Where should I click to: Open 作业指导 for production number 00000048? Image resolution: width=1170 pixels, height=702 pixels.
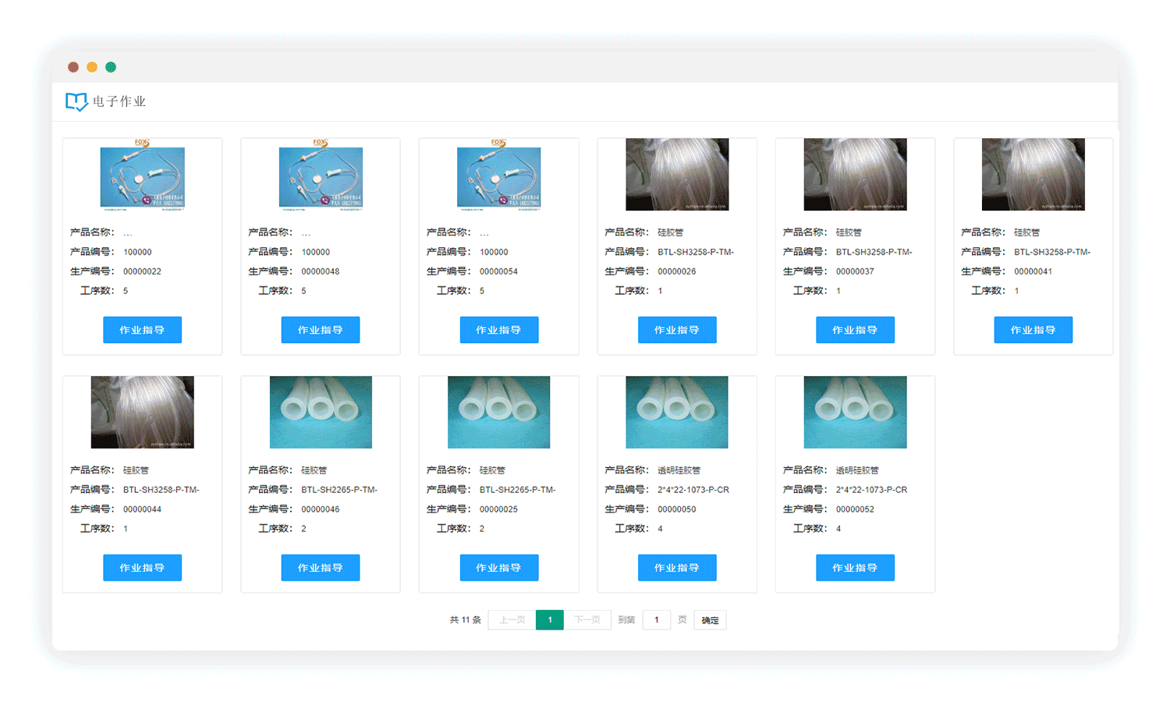point(320,330)
